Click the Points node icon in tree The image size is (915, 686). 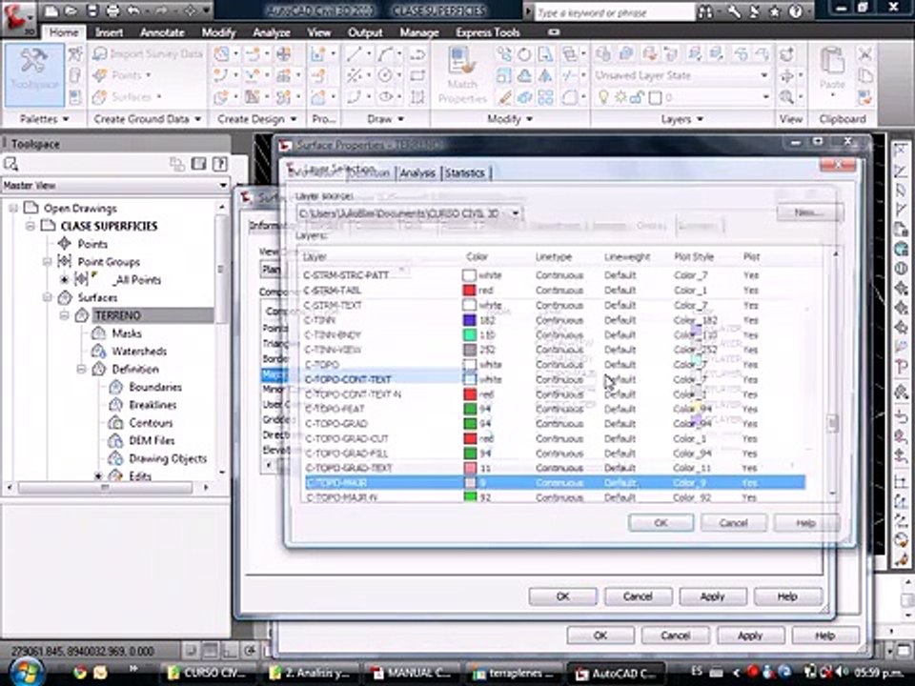tap(64, 244)
